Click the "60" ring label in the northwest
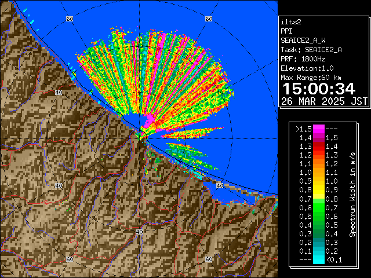The image size is (371, 278). (70, 19)
